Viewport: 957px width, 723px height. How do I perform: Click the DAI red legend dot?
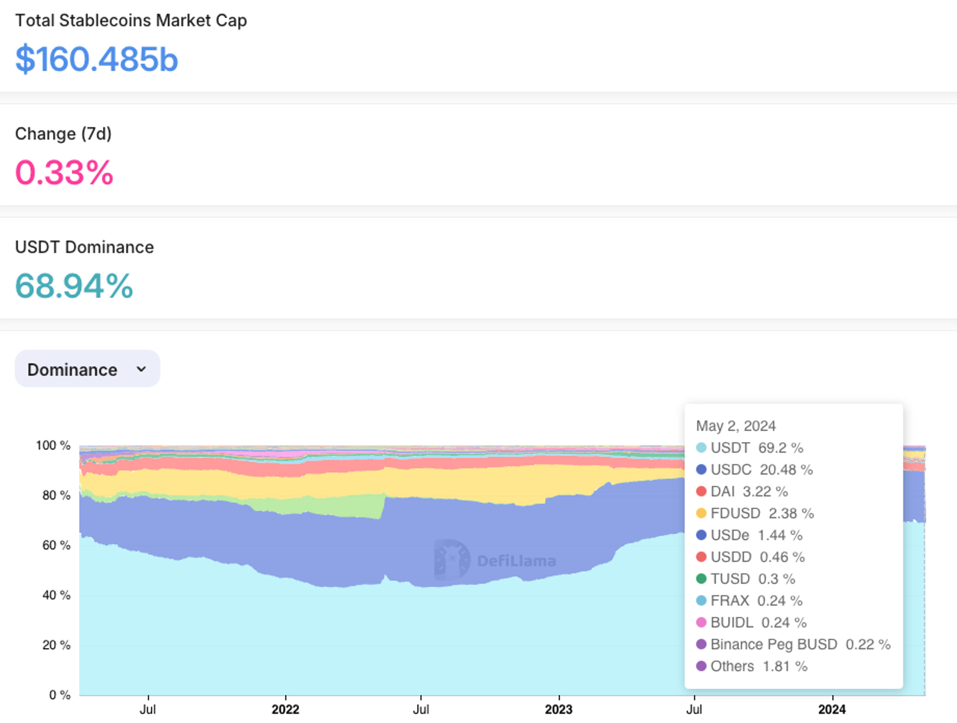pyautogui.click(x=701, y=491)
